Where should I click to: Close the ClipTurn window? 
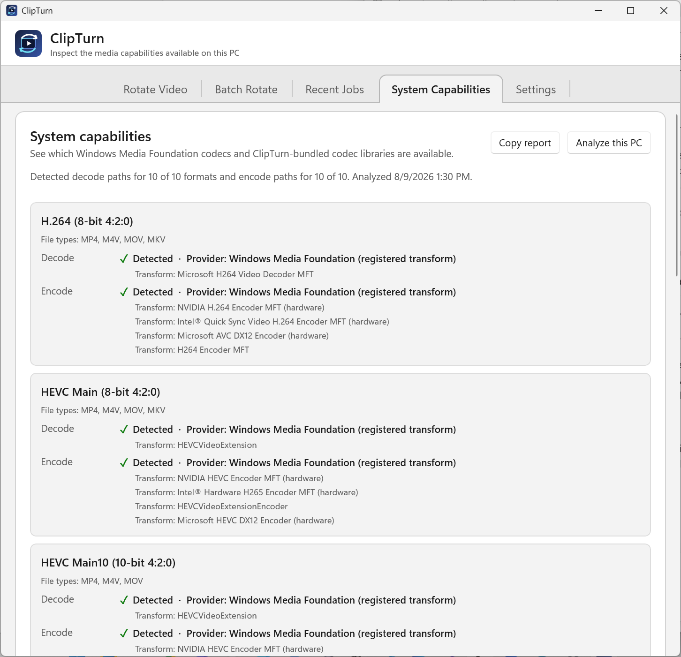tap(664, 10)
